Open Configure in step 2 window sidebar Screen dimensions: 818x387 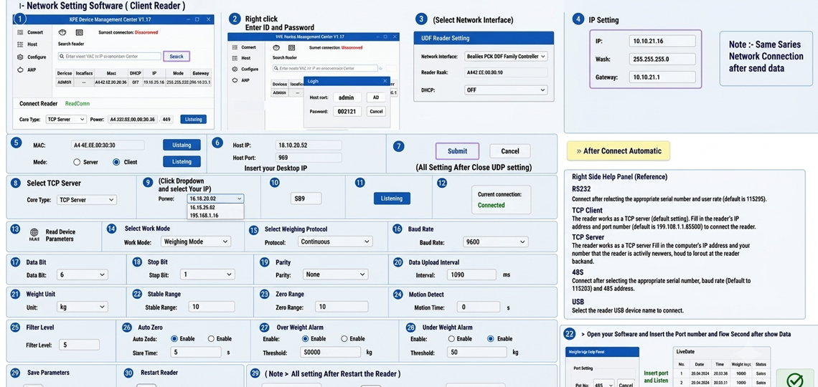click(250, 69)
